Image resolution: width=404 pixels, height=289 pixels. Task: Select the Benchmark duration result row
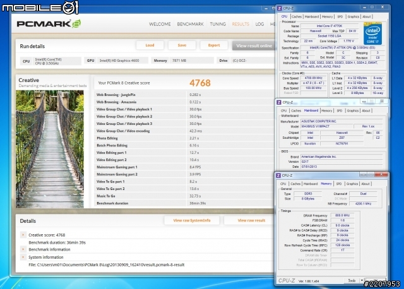(x=184, y=203)
